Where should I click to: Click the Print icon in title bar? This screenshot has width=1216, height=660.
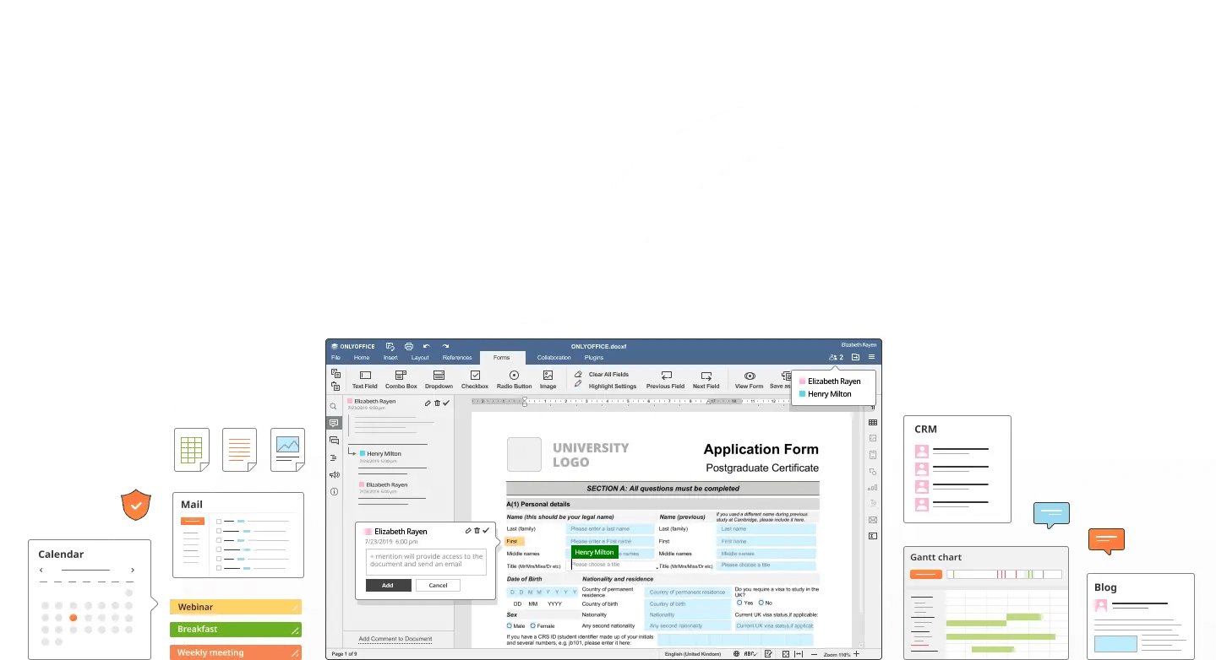click(x=409, y=346)
